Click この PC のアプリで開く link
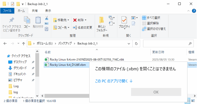 coord(114,81)
